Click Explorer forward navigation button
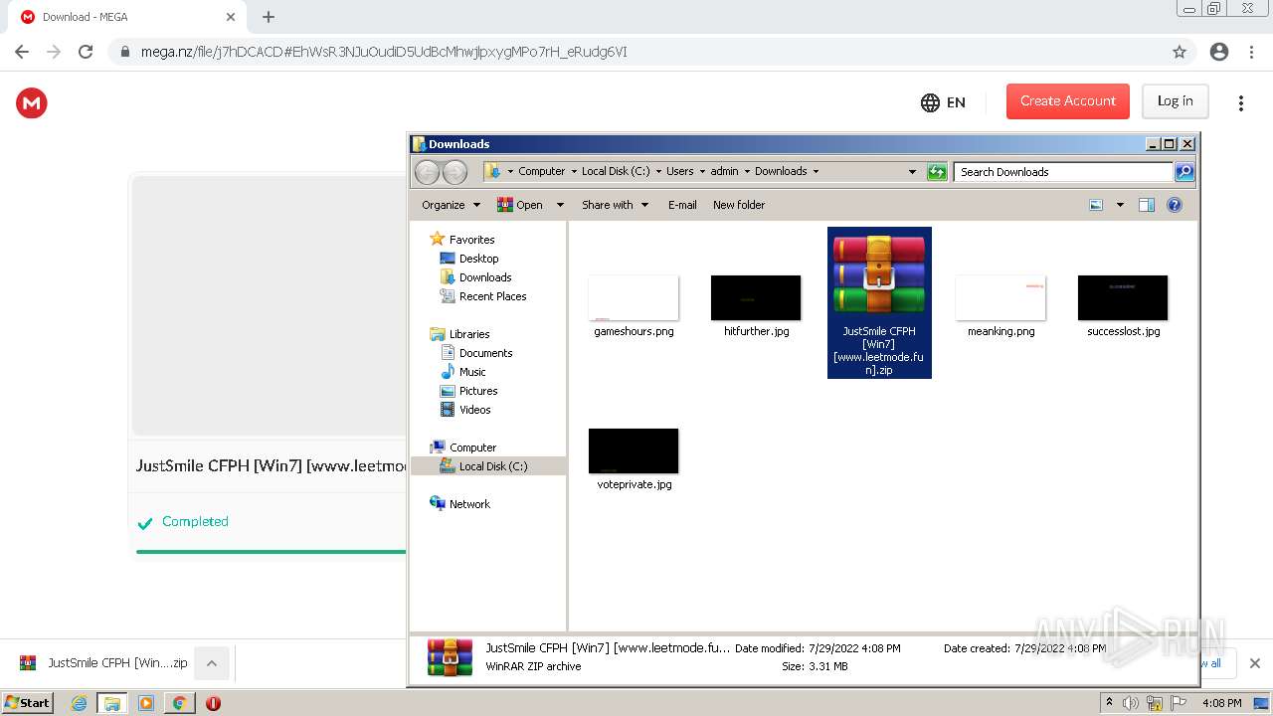 click(x=455, y=172)
